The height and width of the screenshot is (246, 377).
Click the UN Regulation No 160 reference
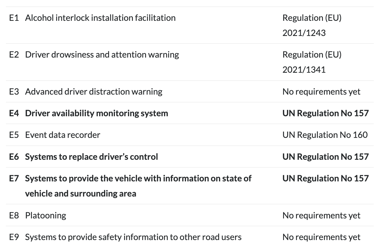325,135
